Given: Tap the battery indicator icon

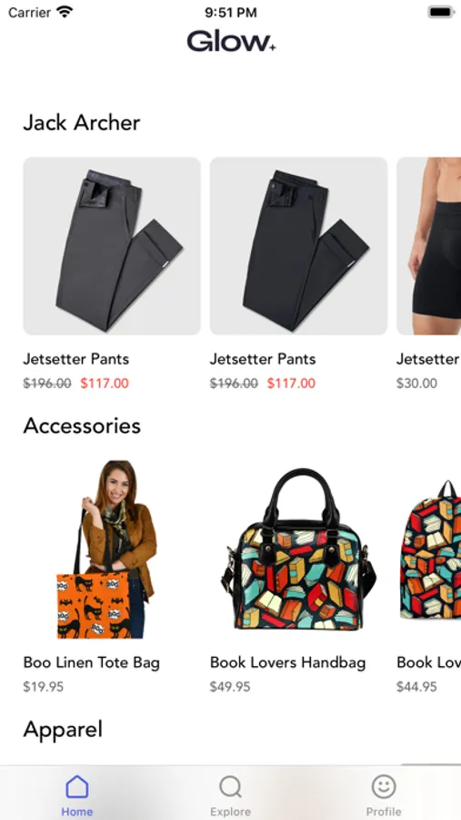Looking at the screenshot, I should (x=441, y=12).
